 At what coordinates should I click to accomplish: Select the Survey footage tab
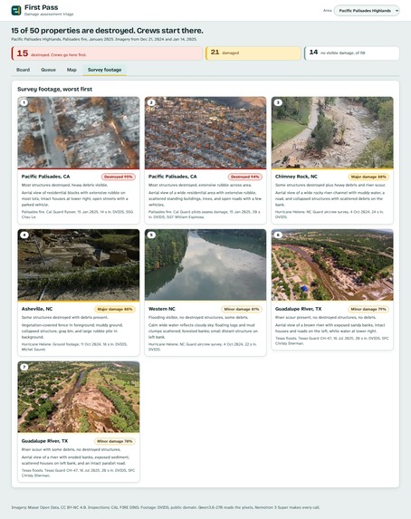[x=105, y=70]
